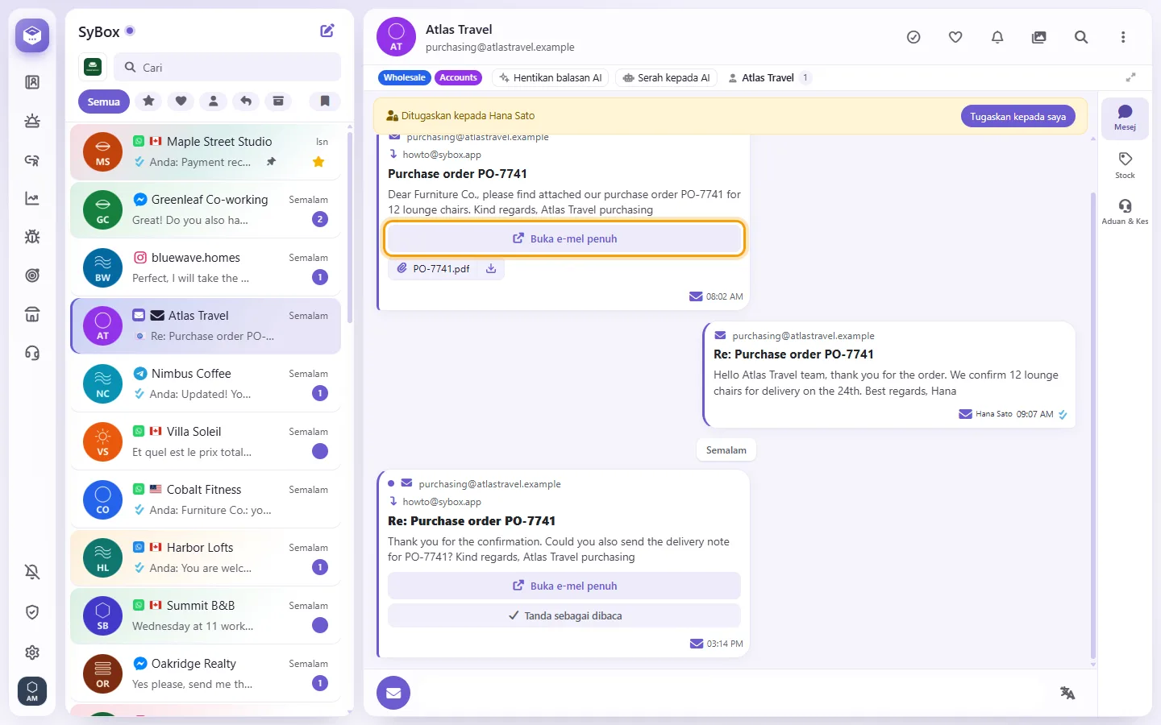1161x725 pixels.
Task: Expand the chat panel with the arrows icon
Action: coord(1131,77)
